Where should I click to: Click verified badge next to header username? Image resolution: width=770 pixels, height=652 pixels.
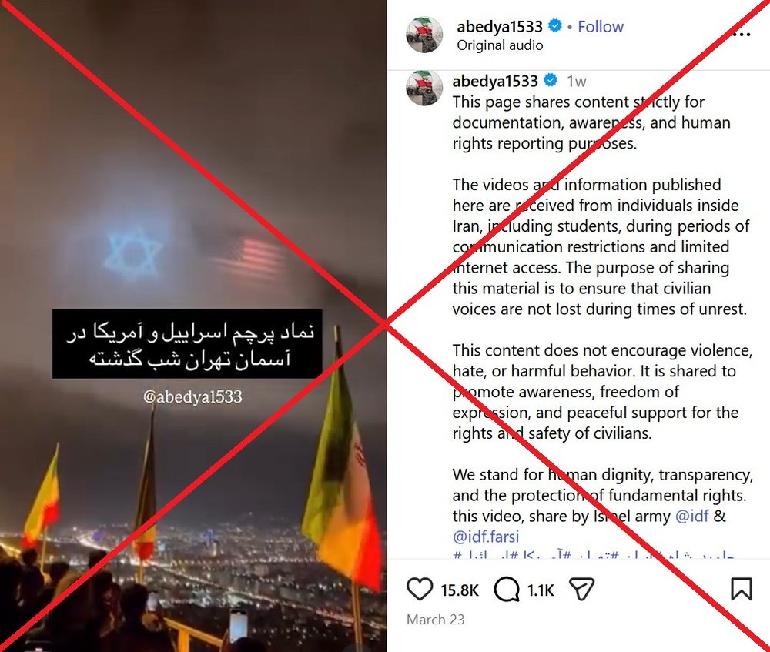tap(555, 25)
